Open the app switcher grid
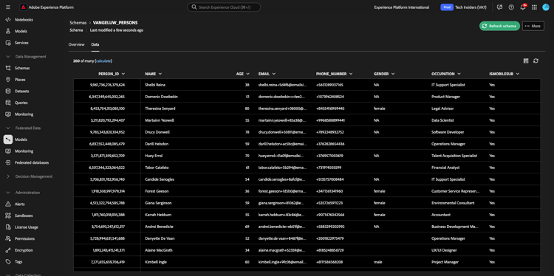 (534, 7)
